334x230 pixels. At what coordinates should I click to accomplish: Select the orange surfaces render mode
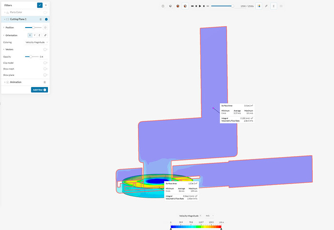click(x=178, y=6)
